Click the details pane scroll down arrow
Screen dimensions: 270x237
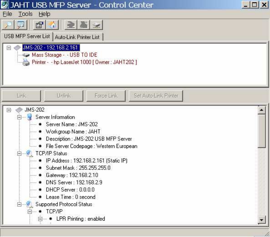click(x=262, y=220)
